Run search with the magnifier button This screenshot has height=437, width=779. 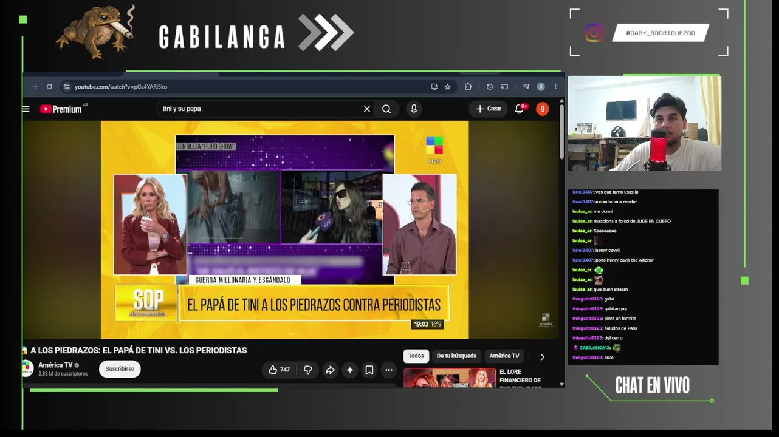click(386, 109)
